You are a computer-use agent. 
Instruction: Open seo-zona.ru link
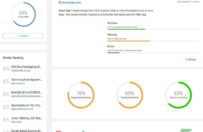[18, 83]
